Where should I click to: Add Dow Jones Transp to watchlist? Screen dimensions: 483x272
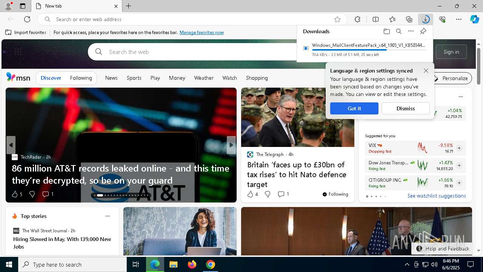click(459, 165)
